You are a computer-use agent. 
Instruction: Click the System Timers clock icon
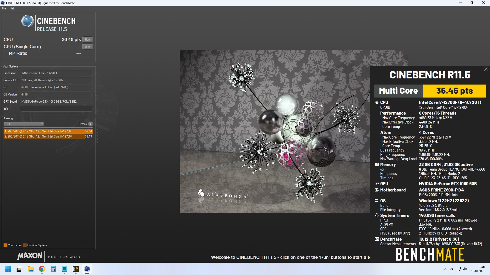click(x=377, y=215)
